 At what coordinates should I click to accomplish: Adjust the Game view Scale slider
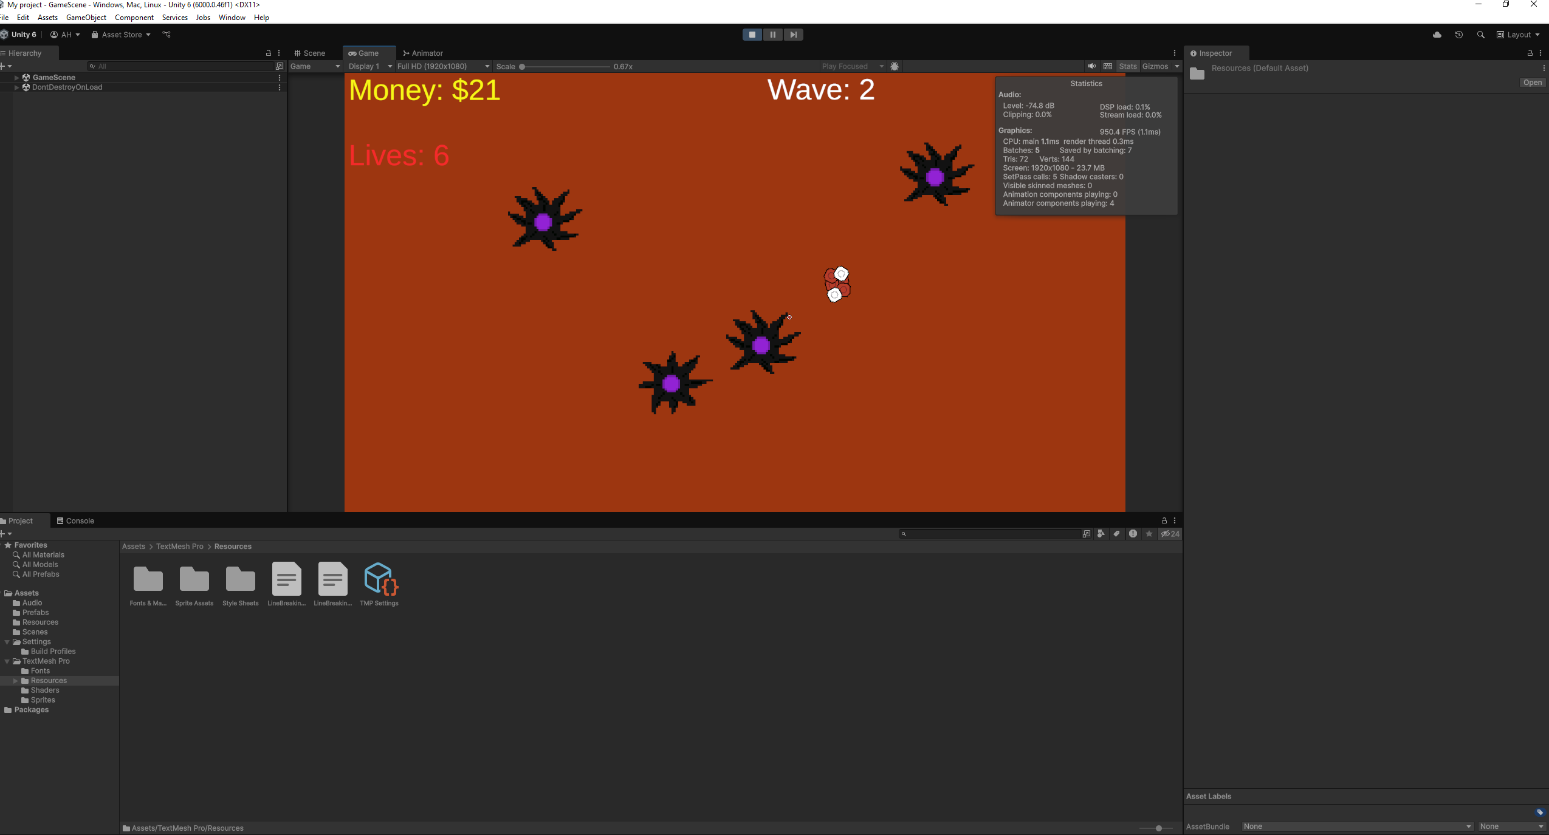pyautogui.click(x=522, y=67)
